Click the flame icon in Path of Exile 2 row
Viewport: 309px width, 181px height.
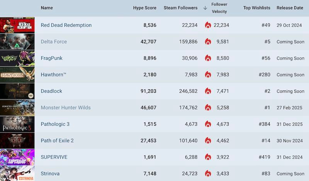(x=208, y=140)
